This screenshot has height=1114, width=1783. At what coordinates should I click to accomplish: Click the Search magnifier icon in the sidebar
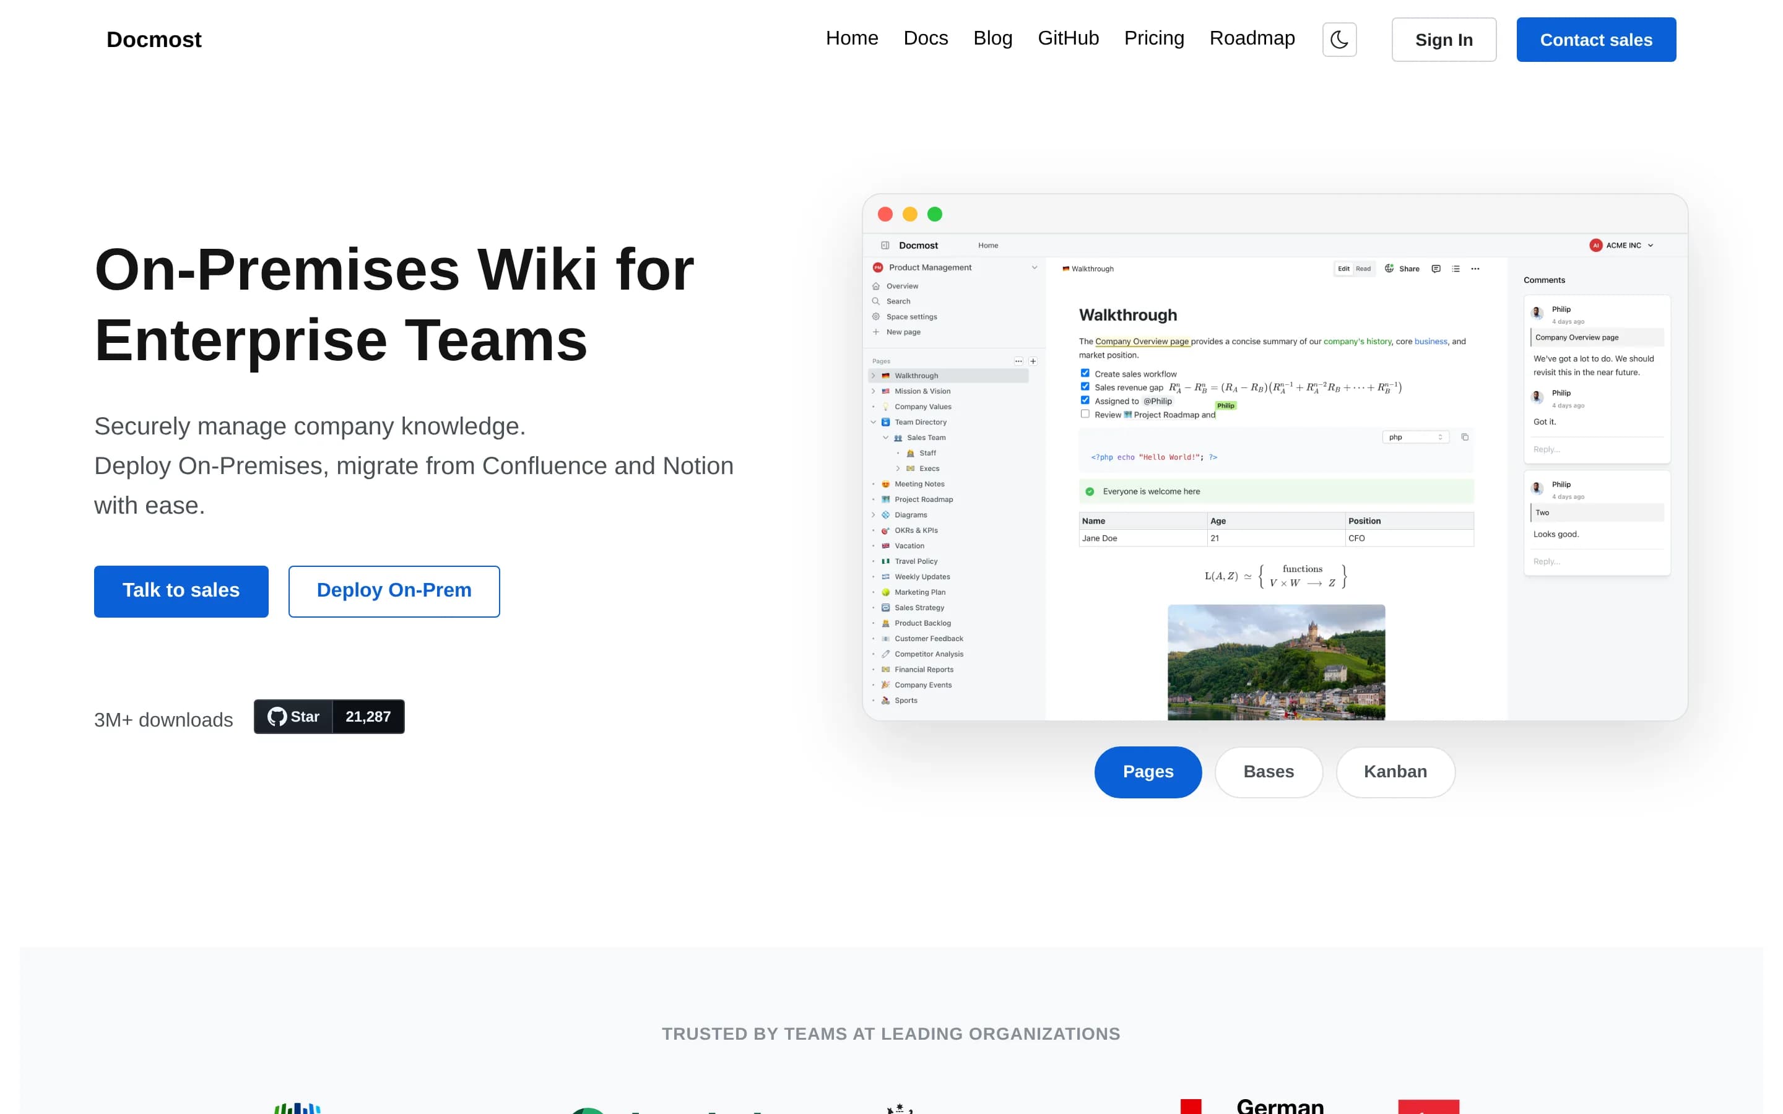pyautogui.click(x=876, y=301)
